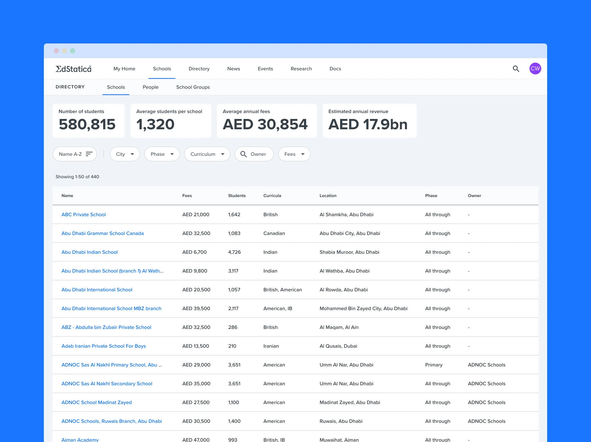Click the Students column header
Image resolution: width=591 pixels, height=442 pixels.
tap(237, 196)
